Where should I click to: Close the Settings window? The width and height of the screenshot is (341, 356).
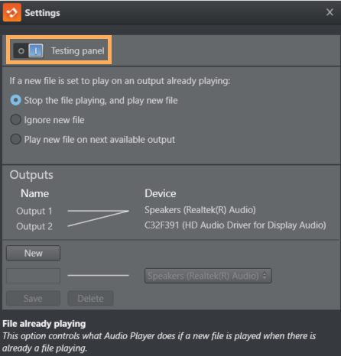(x=330, y=12)
